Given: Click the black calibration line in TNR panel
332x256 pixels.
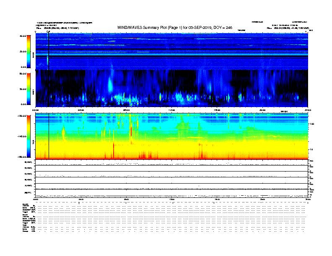Looking at the screenshot, I should (x=49, y=136).
